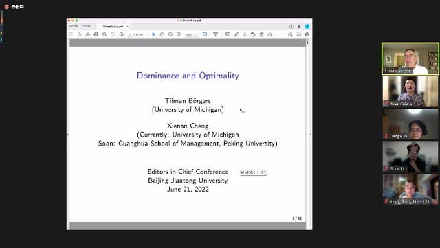440x248 pixels.
Task: Expand the page fit options dropdown
Action: (x=206, y=34)
